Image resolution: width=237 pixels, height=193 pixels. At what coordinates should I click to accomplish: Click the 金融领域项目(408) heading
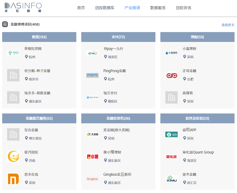coord(25,24)
